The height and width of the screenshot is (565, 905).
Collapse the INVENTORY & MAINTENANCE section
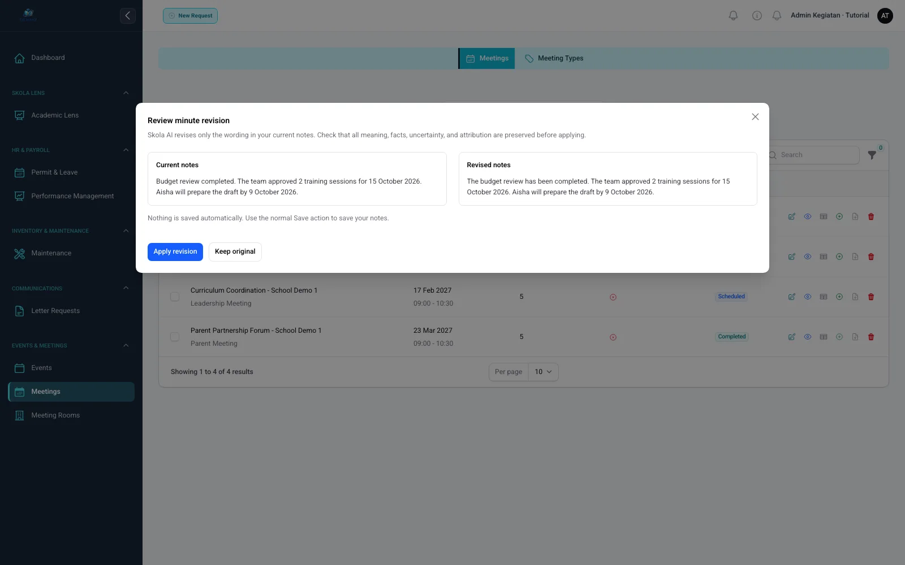tap(126, 231)
